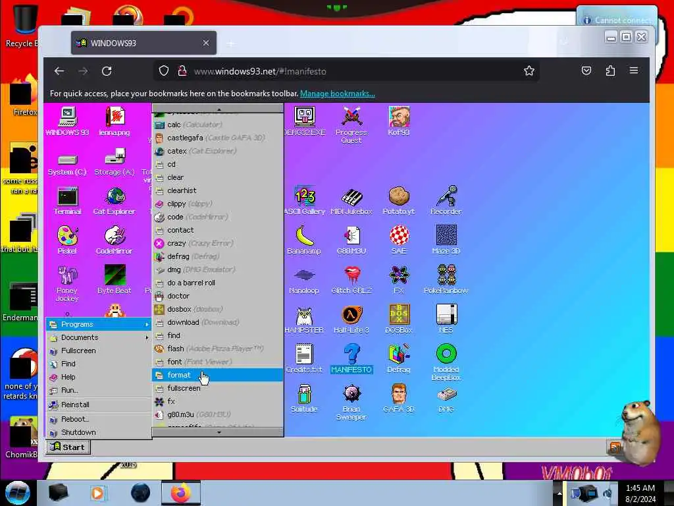Viewport: 674px width, 506px height.
Task: Open Cat Explorer desktop icon
Action: pos(115,200)
